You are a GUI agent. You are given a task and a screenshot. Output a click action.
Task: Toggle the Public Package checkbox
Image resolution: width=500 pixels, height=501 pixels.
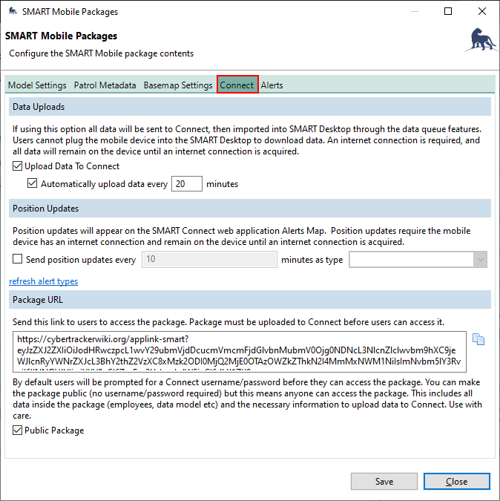click(x=18, y=430)
